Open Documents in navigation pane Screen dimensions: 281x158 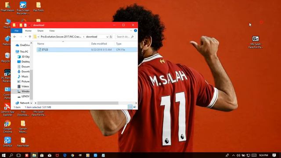[x=24, y=67]
